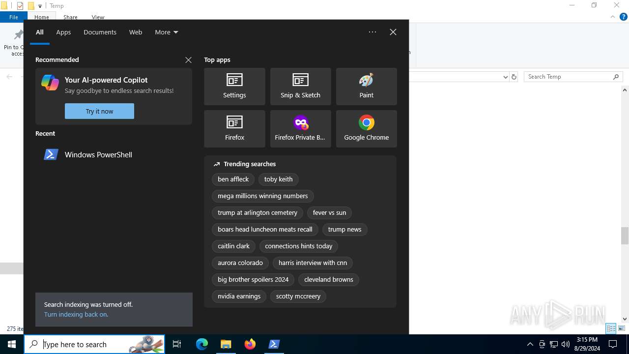Select fever vs sun trending search
Viewport: 629px width, 354px height.
click(x=329, y=213)
